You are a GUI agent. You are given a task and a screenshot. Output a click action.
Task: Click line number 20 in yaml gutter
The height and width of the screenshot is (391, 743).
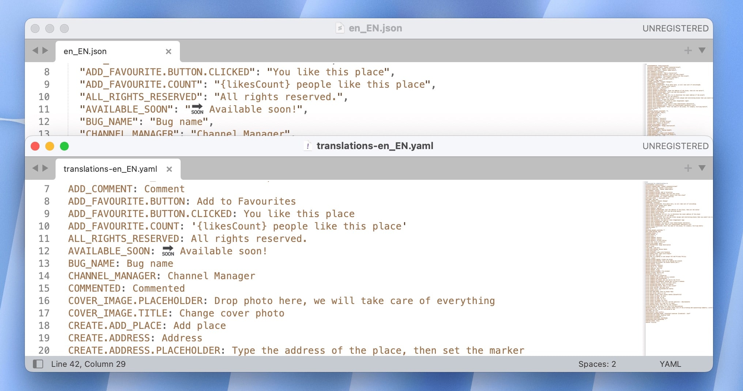tap(44, 350)
